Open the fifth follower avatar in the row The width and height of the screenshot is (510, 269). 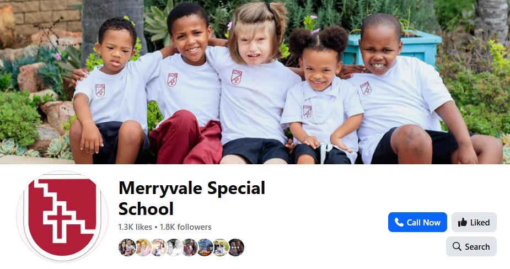click(190, 248)
